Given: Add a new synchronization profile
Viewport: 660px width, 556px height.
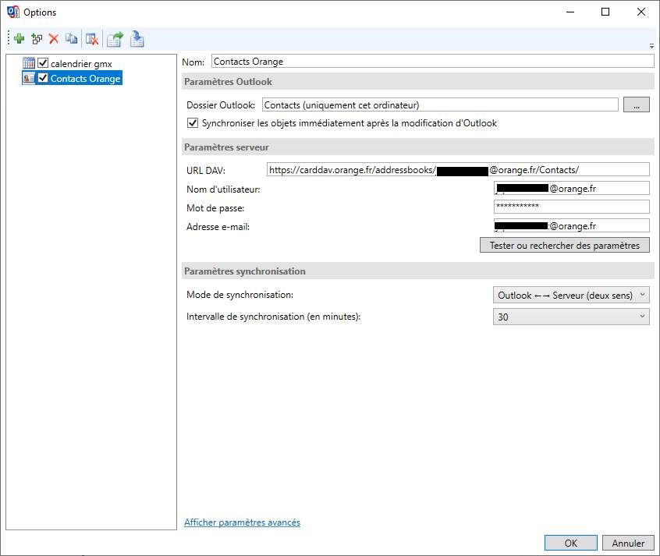Looking at the screenshot, I should coord(19,38).
